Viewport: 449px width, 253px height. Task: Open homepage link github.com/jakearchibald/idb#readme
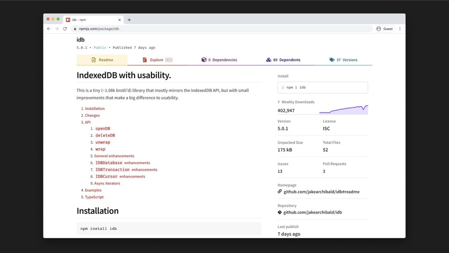tap(321, 192)
